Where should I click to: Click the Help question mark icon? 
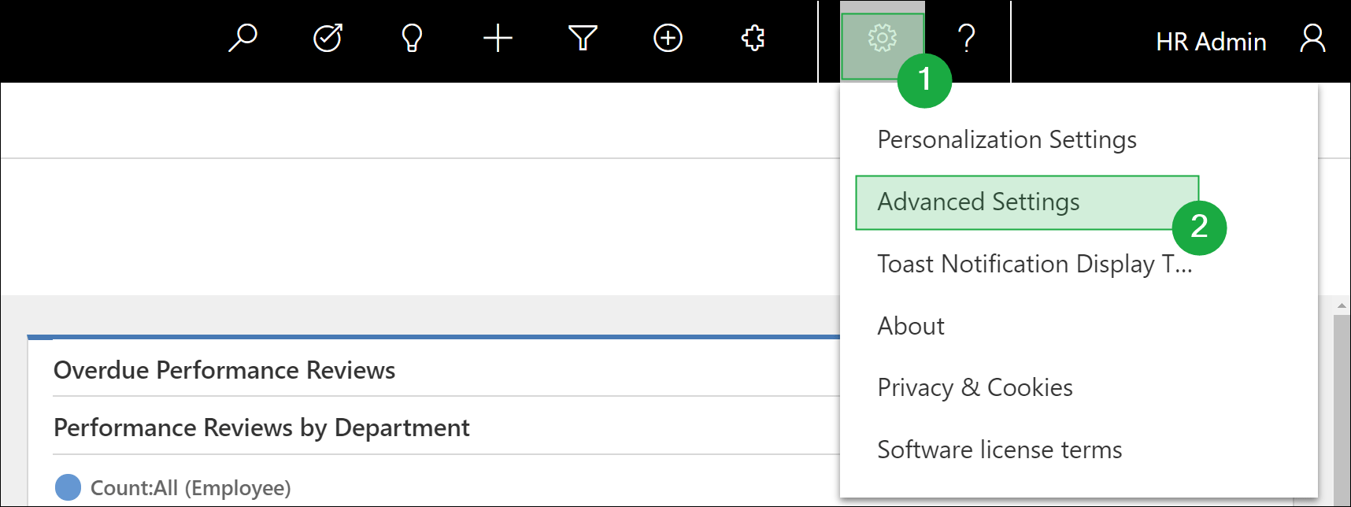tap(967, 38)
